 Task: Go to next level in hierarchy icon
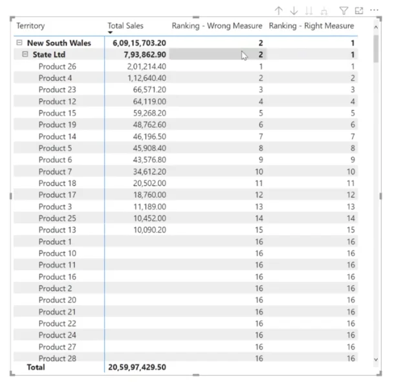point(309,11)
